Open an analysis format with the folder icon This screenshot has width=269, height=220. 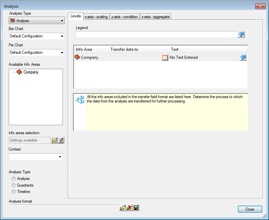122,208
